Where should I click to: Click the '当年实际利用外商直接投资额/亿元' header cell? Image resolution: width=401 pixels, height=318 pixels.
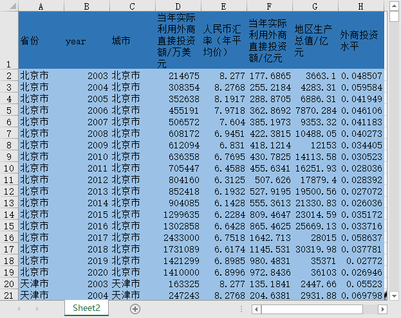pyautogui.click(x=270, y=40)
